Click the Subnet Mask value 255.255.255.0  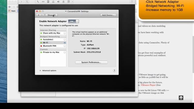click(94, 52)
